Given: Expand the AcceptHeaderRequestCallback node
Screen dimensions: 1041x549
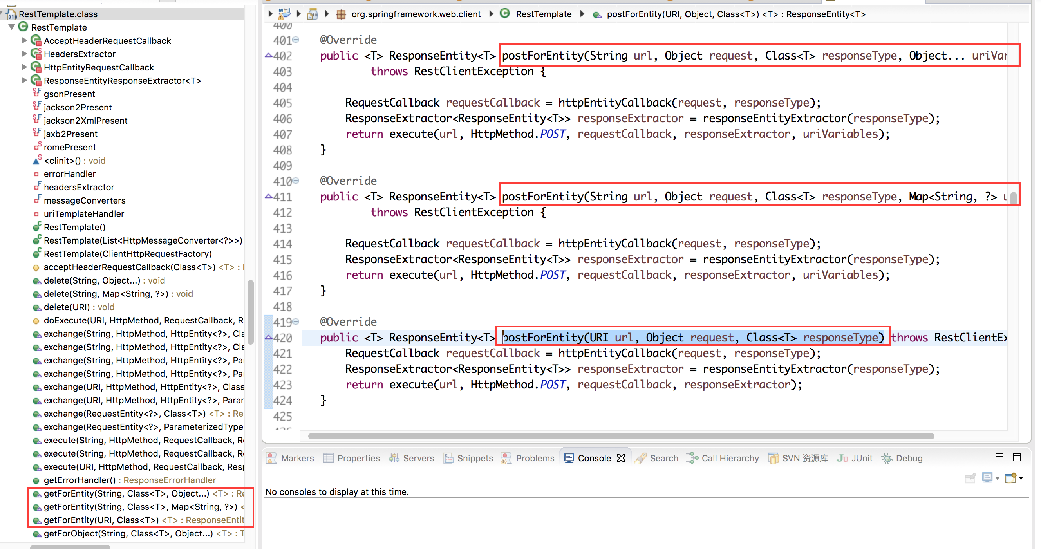Looking at the screenshot, I should click(x=24, y=41).
